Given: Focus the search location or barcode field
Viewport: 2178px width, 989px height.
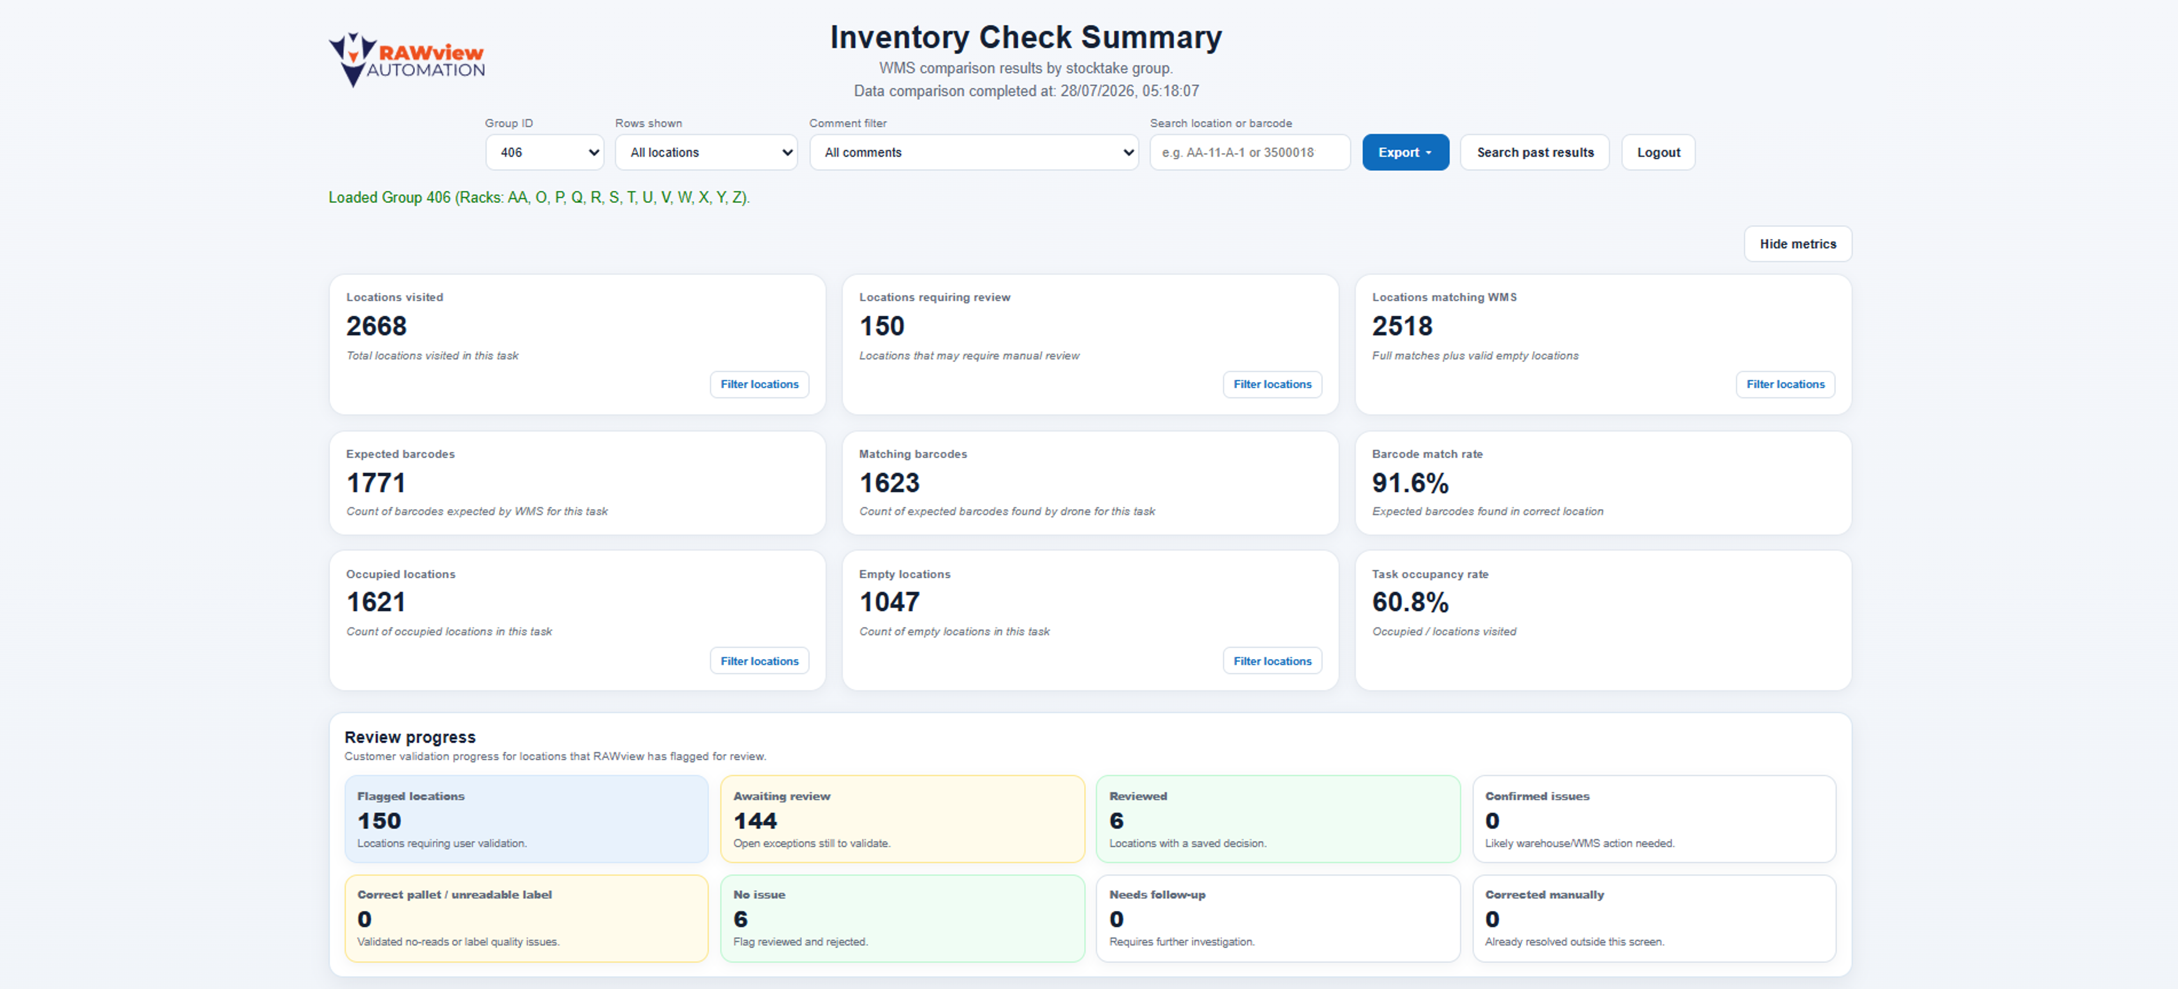Looking at the screenshot, I should pyautogui.click(x=1250, y=152).
